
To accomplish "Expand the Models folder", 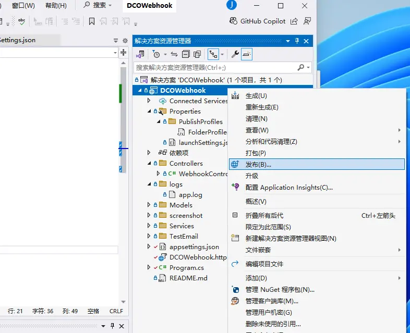I will (149, 205).
